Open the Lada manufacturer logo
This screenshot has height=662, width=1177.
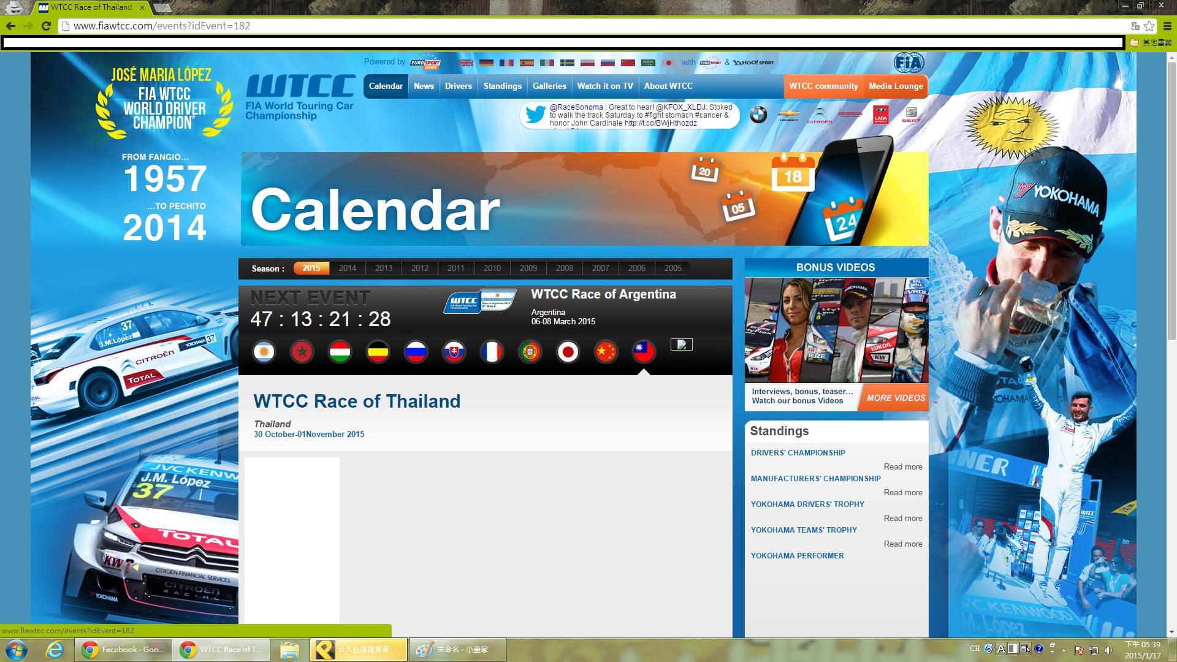click(881, 115)
